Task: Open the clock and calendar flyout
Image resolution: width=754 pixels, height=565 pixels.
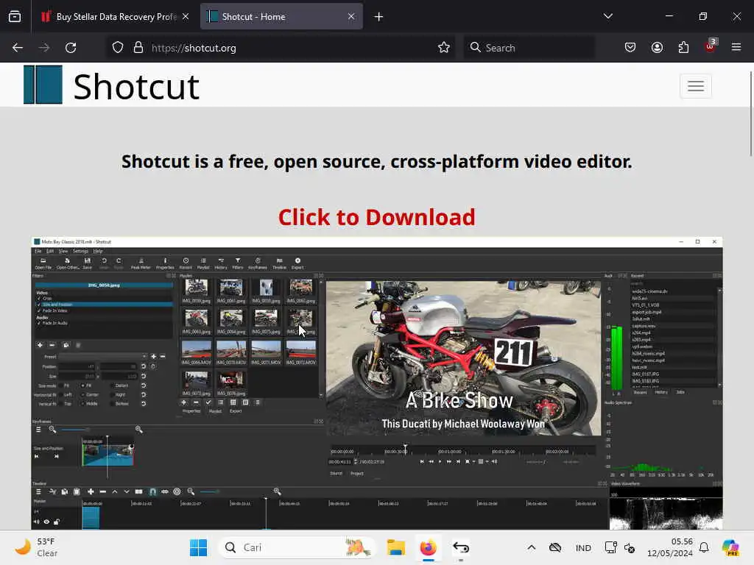Action: click(670, 547)
